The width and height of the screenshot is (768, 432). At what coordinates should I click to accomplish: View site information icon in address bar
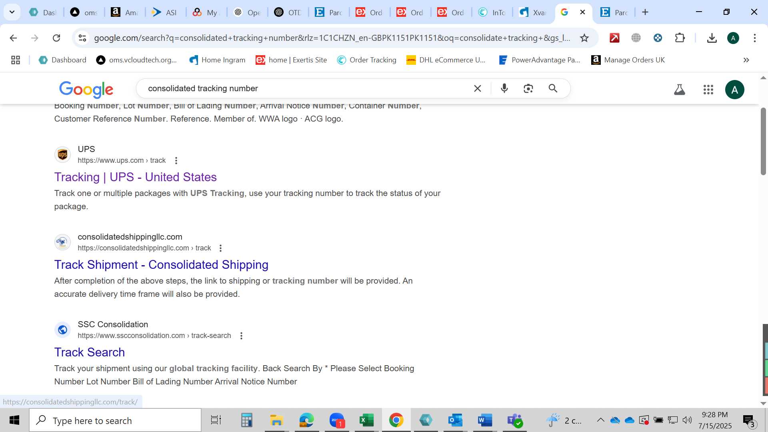(82, 38)
